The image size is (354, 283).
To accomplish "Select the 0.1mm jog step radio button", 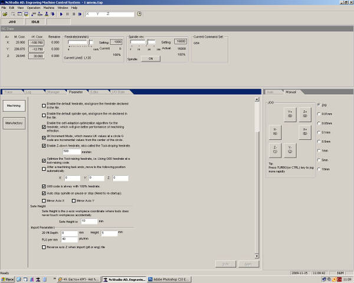I will (319, 133).
